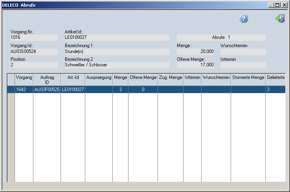Open help via blue question mark icon
The image size is (290, 192).
pyautogui.click(x=244, y=19)
